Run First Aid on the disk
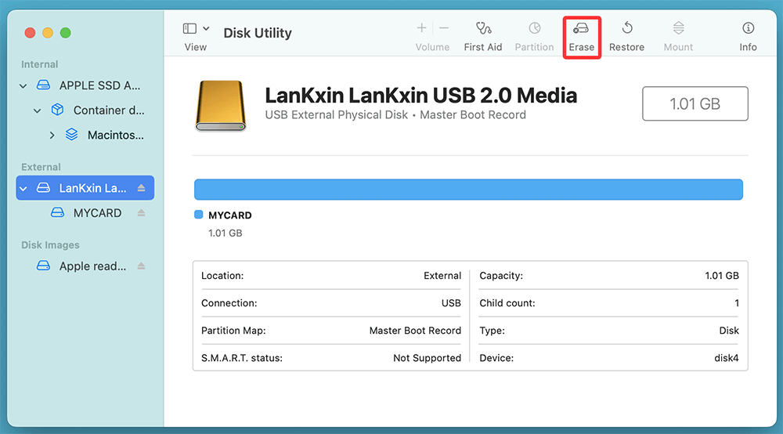Screen dimensions: 783x434 click(483, 30)
